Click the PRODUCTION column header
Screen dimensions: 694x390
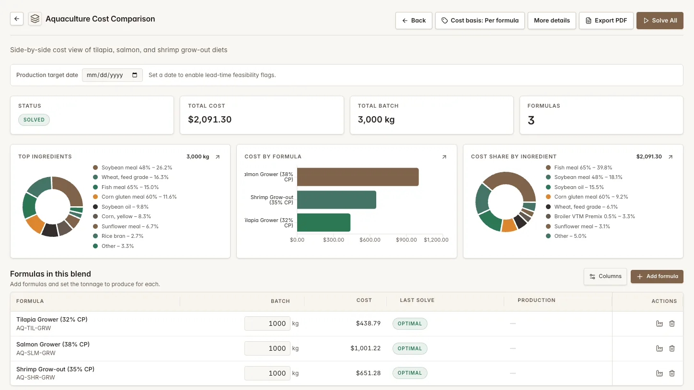tap(536, 300)
